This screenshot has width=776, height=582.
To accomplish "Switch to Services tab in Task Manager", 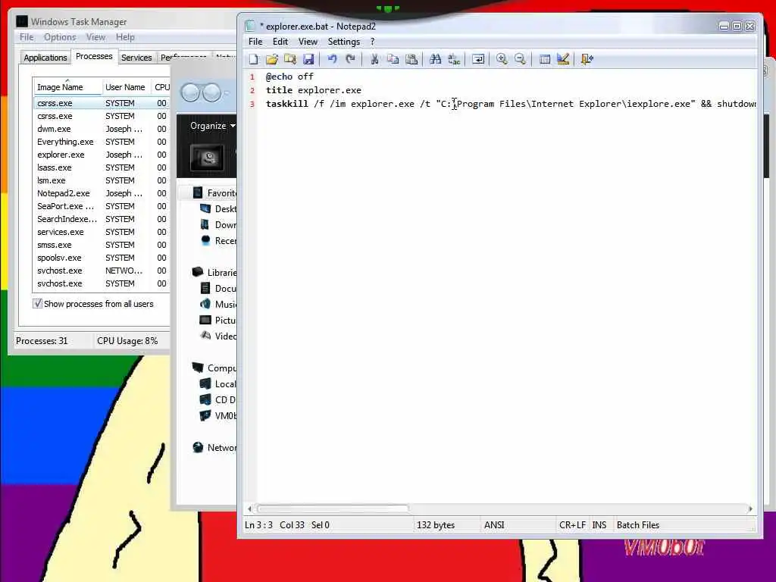I will [x=136, y=58].
